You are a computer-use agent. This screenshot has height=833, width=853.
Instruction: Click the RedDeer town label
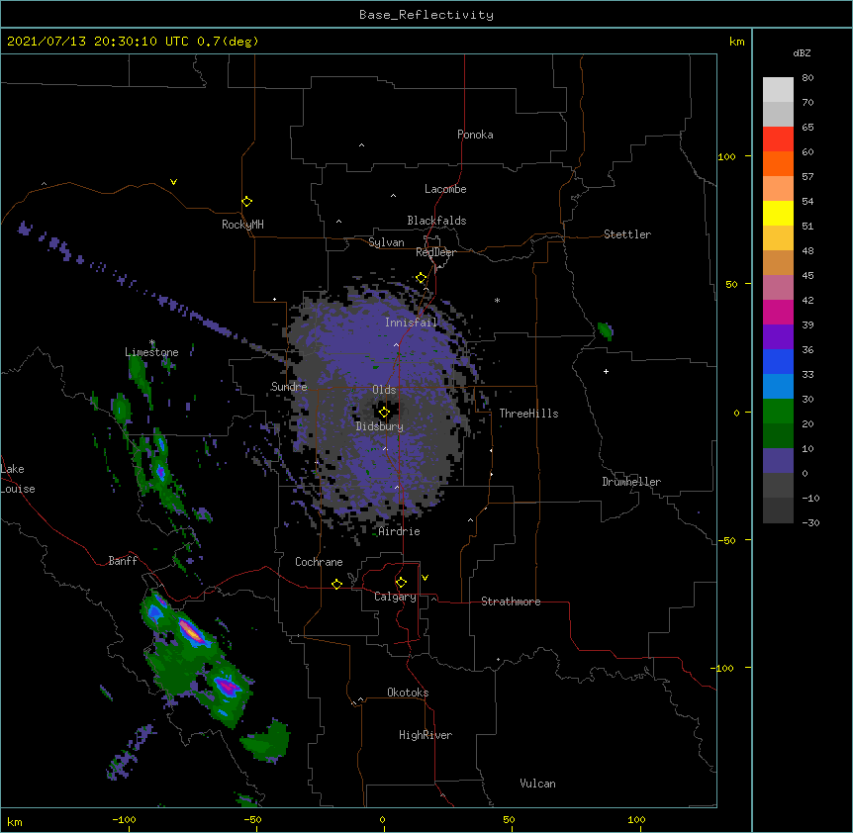[x=435, y=252]
